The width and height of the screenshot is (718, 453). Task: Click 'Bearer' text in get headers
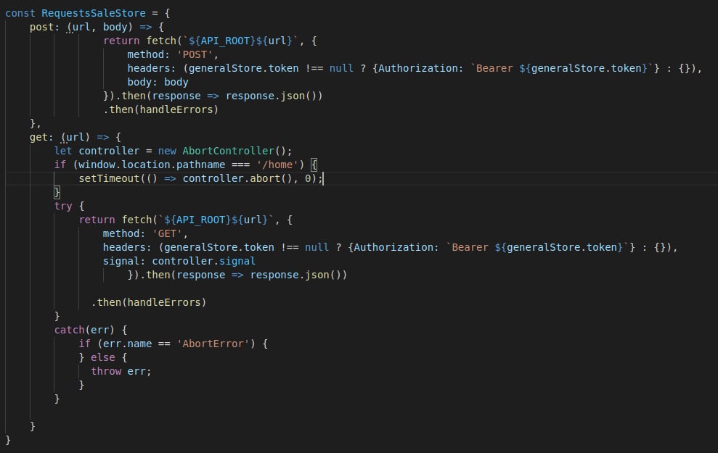click(x=470, y=247)
